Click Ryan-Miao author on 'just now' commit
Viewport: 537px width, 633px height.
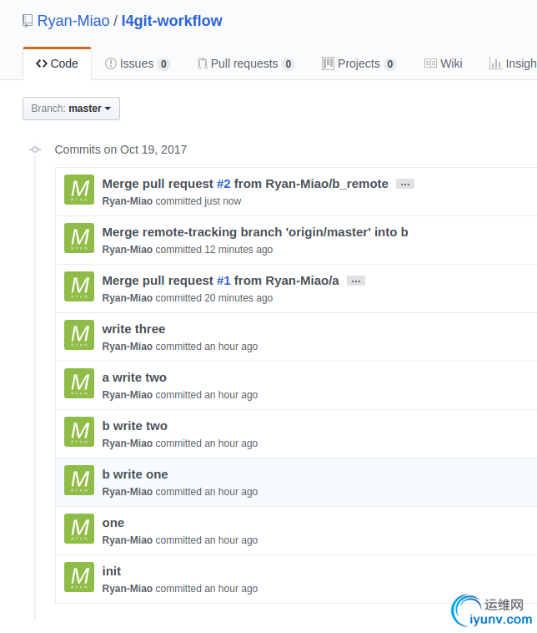(x=128, y=201)
